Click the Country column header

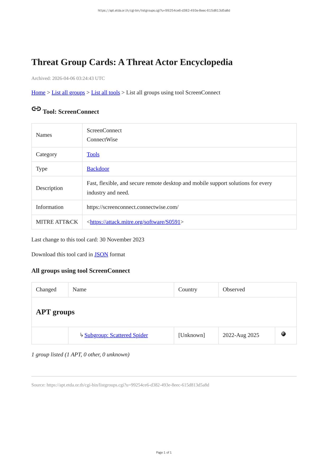[x=188, y=290]
